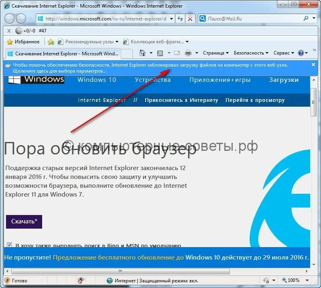321x288 pixels.
Task: Open the search provider options dropdown
Action: click(x=314, y=18)
